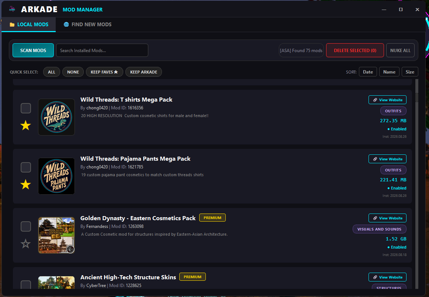Click title Golden Dynasty - Eastern Cosmetics Pack
The image size is (429, 297).
[x=138, y=218]
